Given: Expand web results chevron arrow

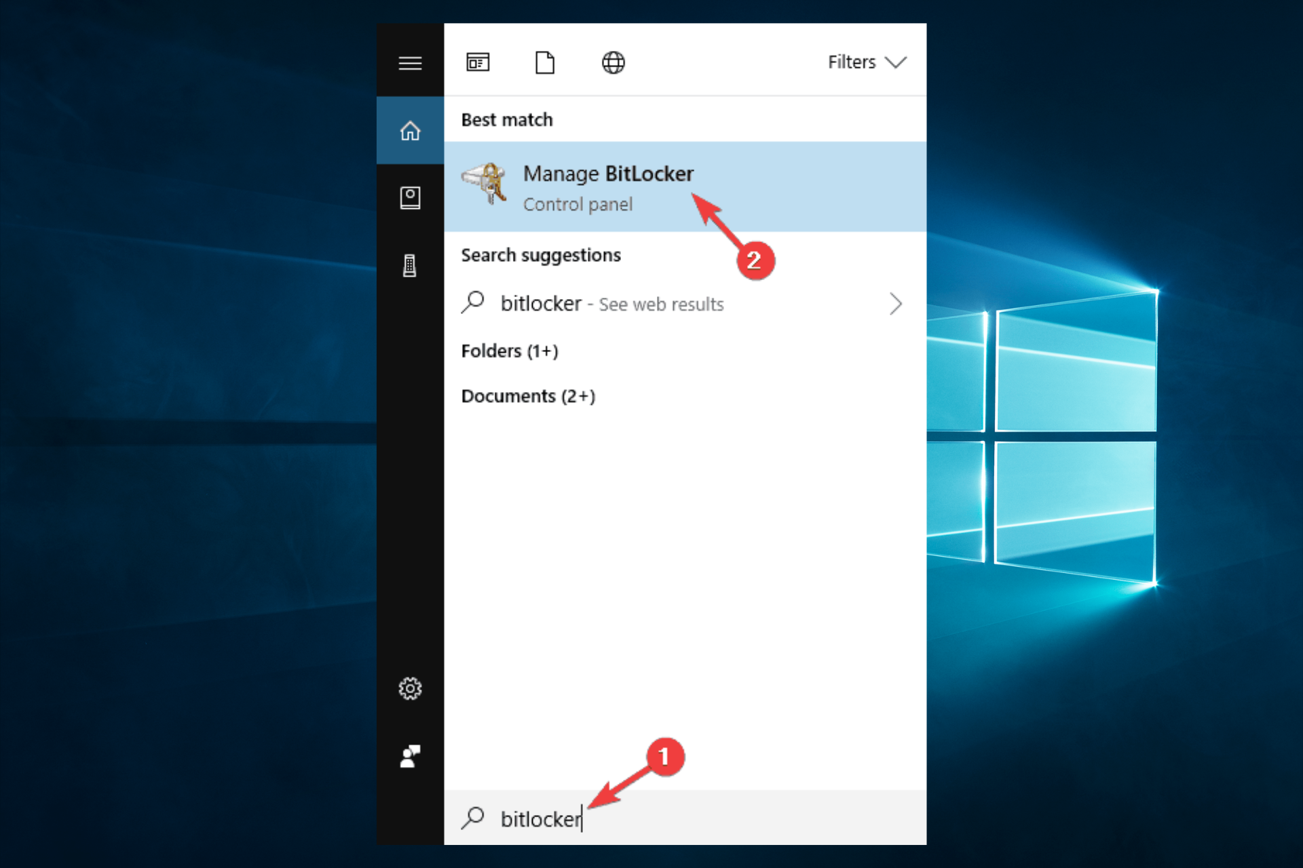Looking at the screenshot, I should [896, 304].
